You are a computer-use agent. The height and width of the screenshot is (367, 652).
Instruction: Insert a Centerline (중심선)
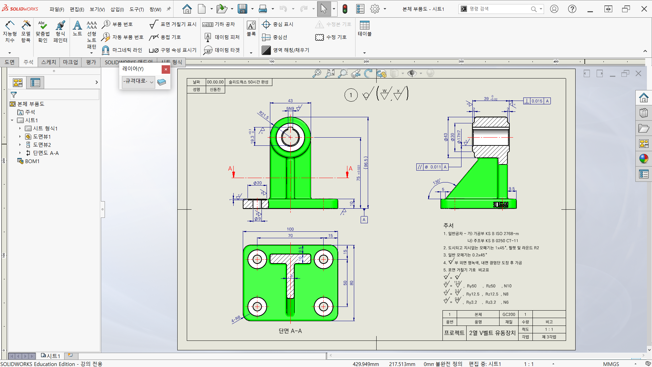tap(274, 37)
